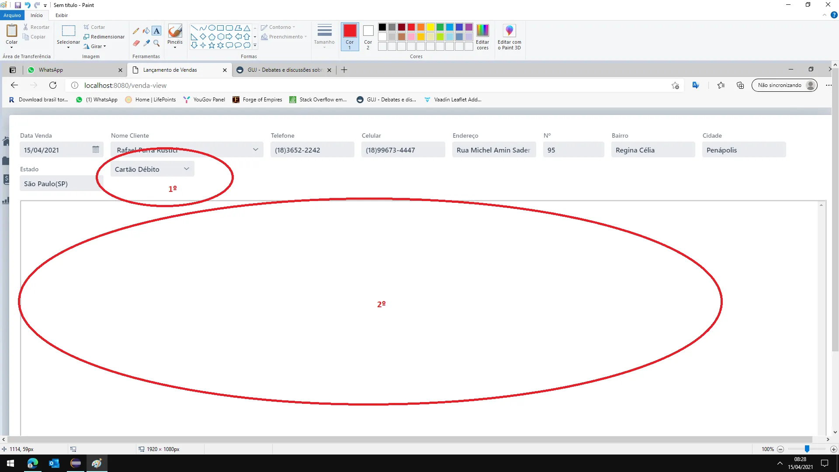Switch to the Exibir ribbon tab
839x472 pixels.
click(61, 15)
